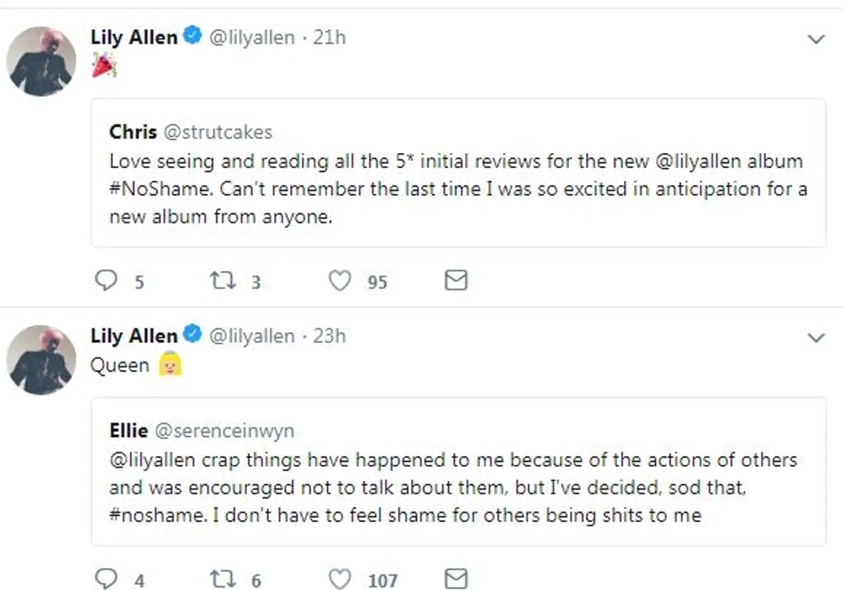Open the quoted tweet from Ellie
This screenshot has height=590, width=844.
click(x=458, y=471)
